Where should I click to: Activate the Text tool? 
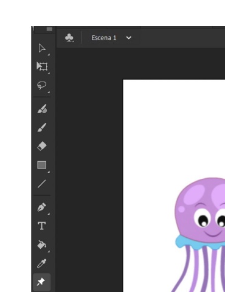pyautogui.click(x=42, y=226)
